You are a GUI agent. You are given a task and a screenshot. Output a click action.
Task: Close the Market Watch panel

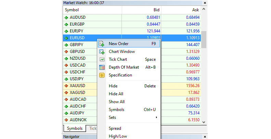click(204, 2)
